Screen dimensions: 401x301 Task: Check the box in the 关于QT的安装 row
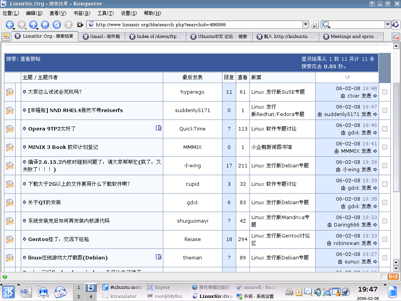point(385,203)
